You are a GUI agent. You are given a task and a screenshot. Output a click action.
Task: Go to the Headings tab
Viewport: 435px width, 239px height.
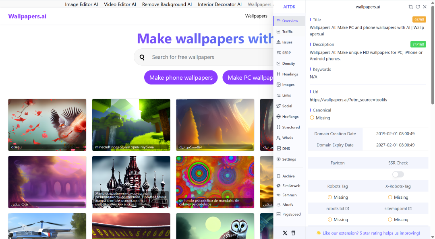coord(290,74)
